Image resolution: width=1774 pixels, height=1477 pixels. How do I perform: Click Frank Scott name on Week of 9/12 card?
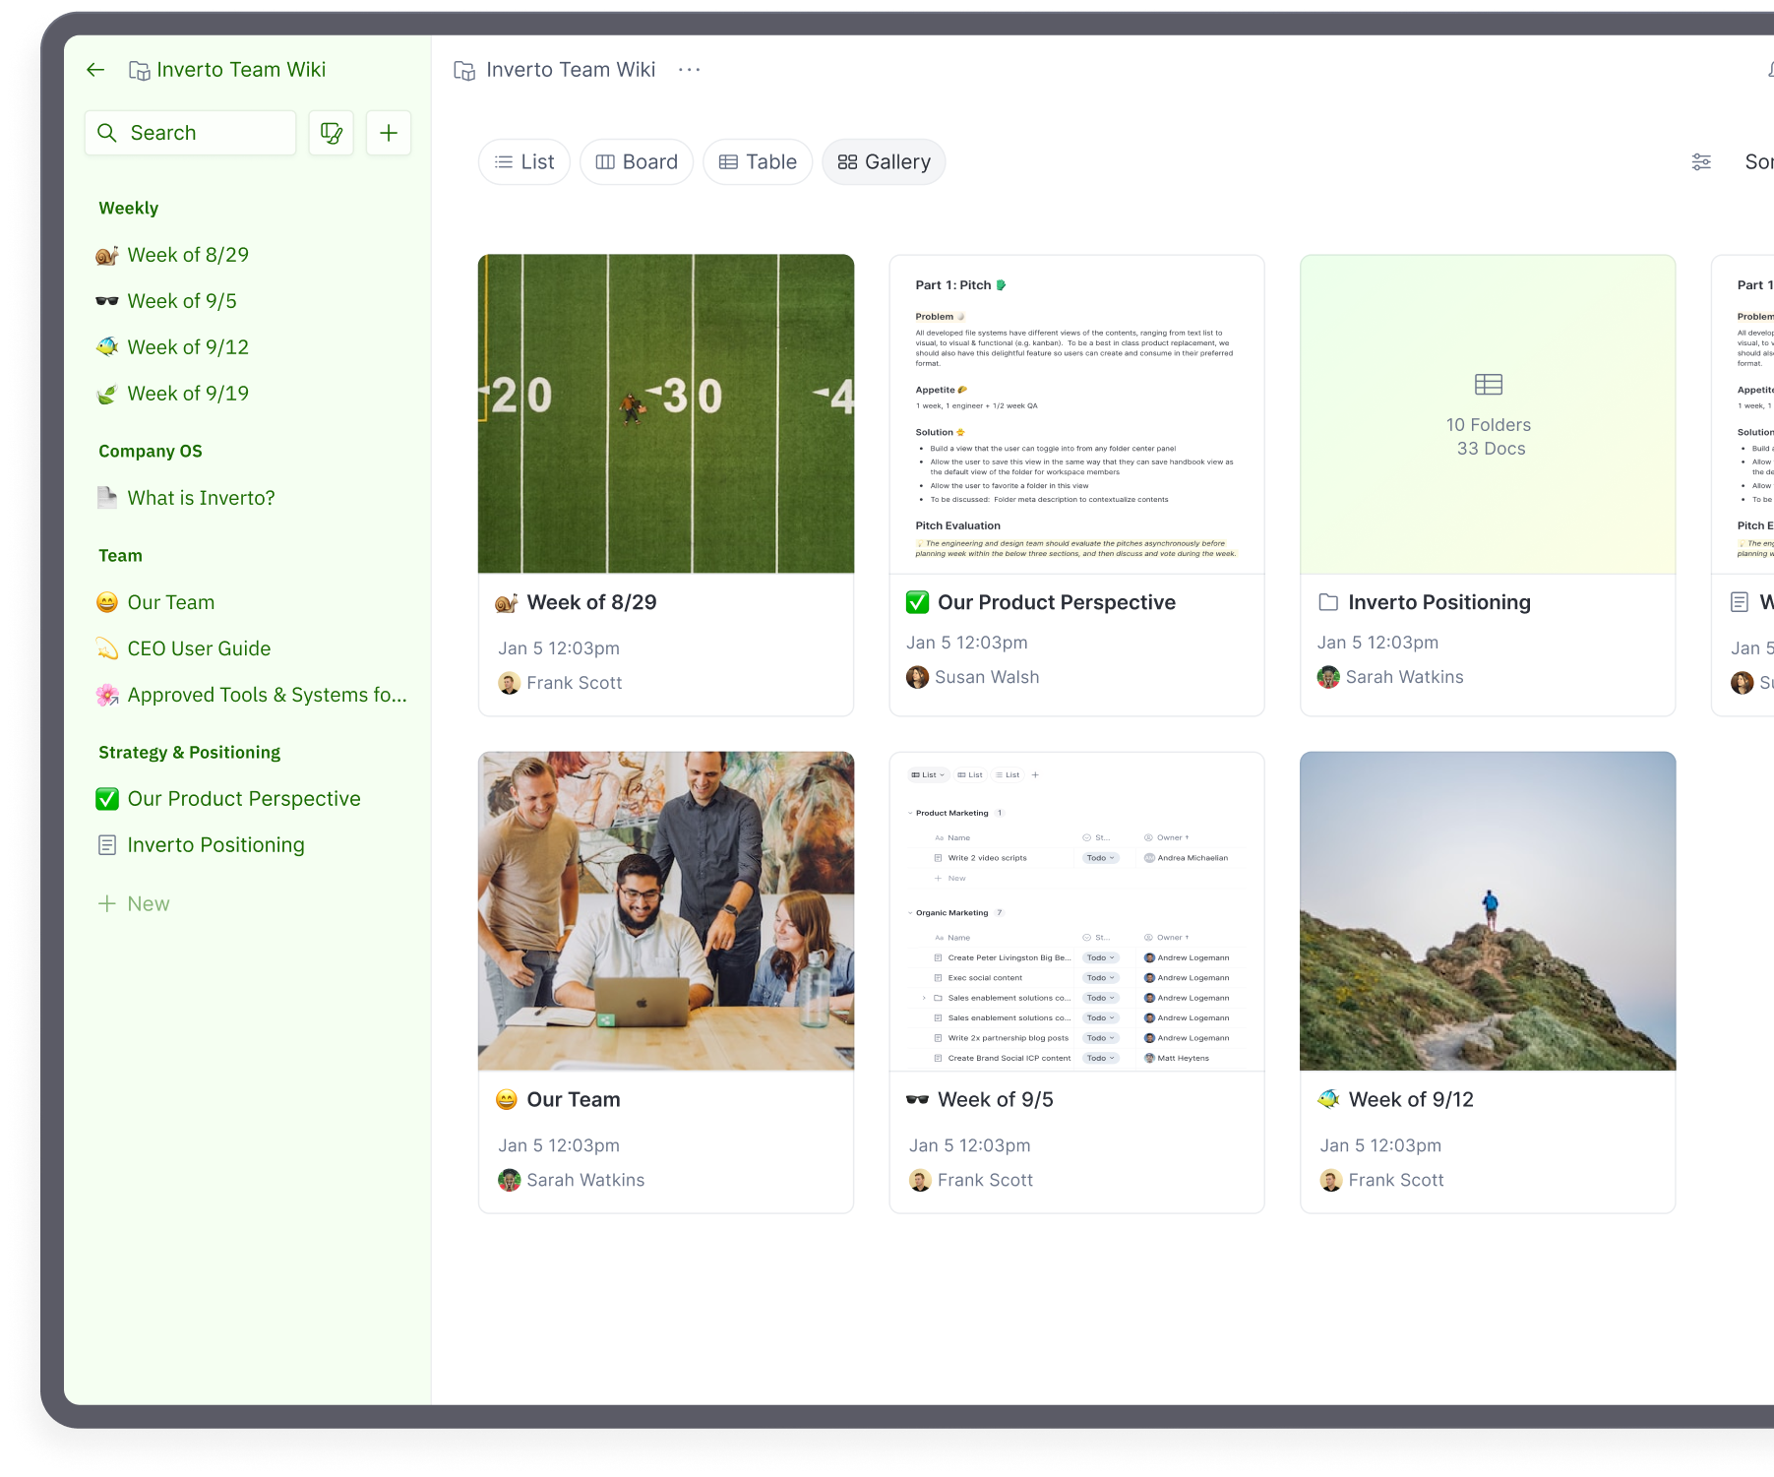coord(1396,1180)
